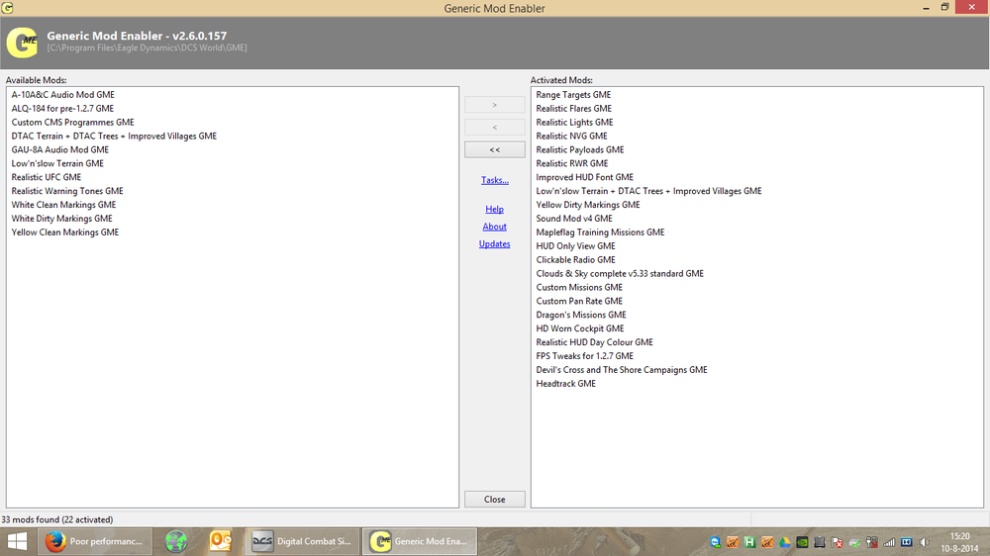Select 'Custom CMS Programmes GME'

coord(72,123)
